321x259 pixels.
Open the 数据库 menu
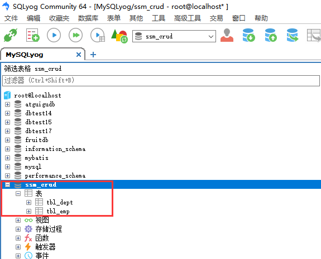pyautogui.click(x=88, y=18)
